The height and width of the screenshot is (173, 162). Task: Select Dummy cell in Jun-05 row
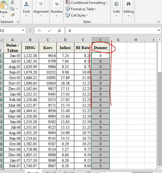pyautogui.click(x=101, y=56)
